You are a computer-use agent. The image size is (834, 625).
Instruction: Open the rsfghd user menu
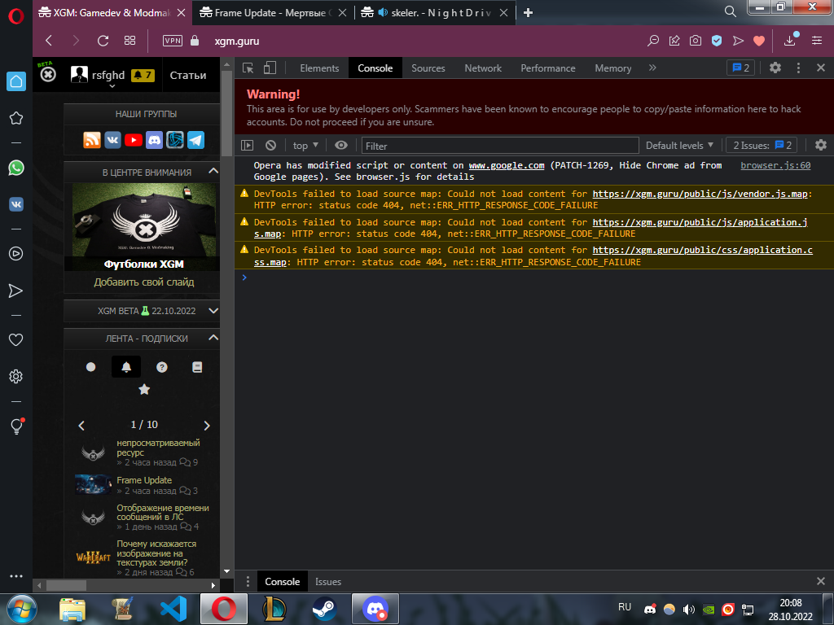[98, 76]
